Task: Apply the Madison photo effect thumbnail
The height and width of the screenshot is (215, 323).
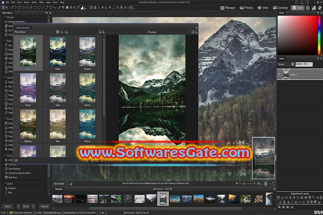Action: pyautogui.click(x=28, y=124)
